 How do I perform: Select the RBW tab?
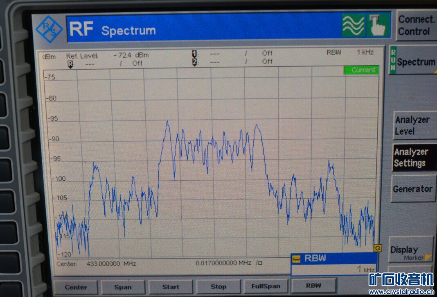[x=313, y=285]
